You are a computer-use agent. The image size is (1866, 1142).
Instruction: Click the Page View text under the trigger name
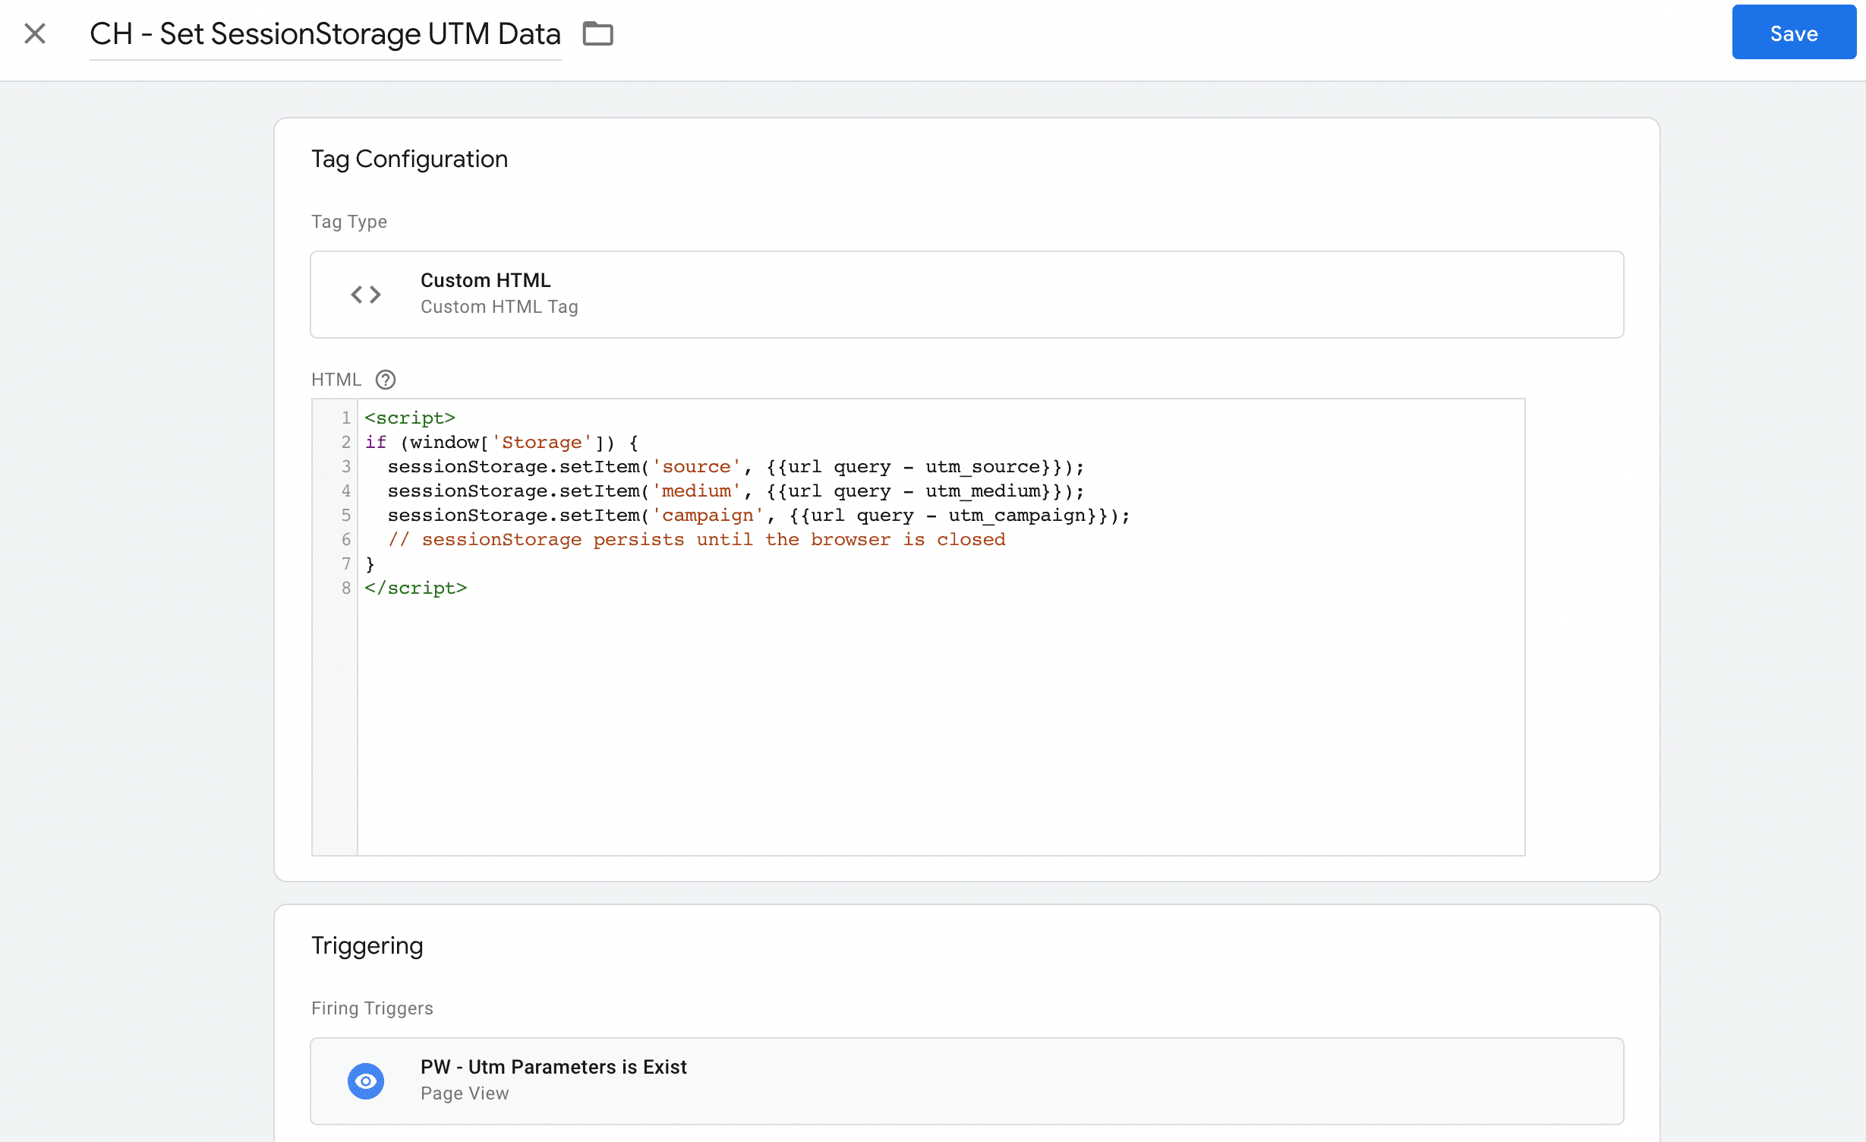pyautogui.click(x=465, y=1093)
